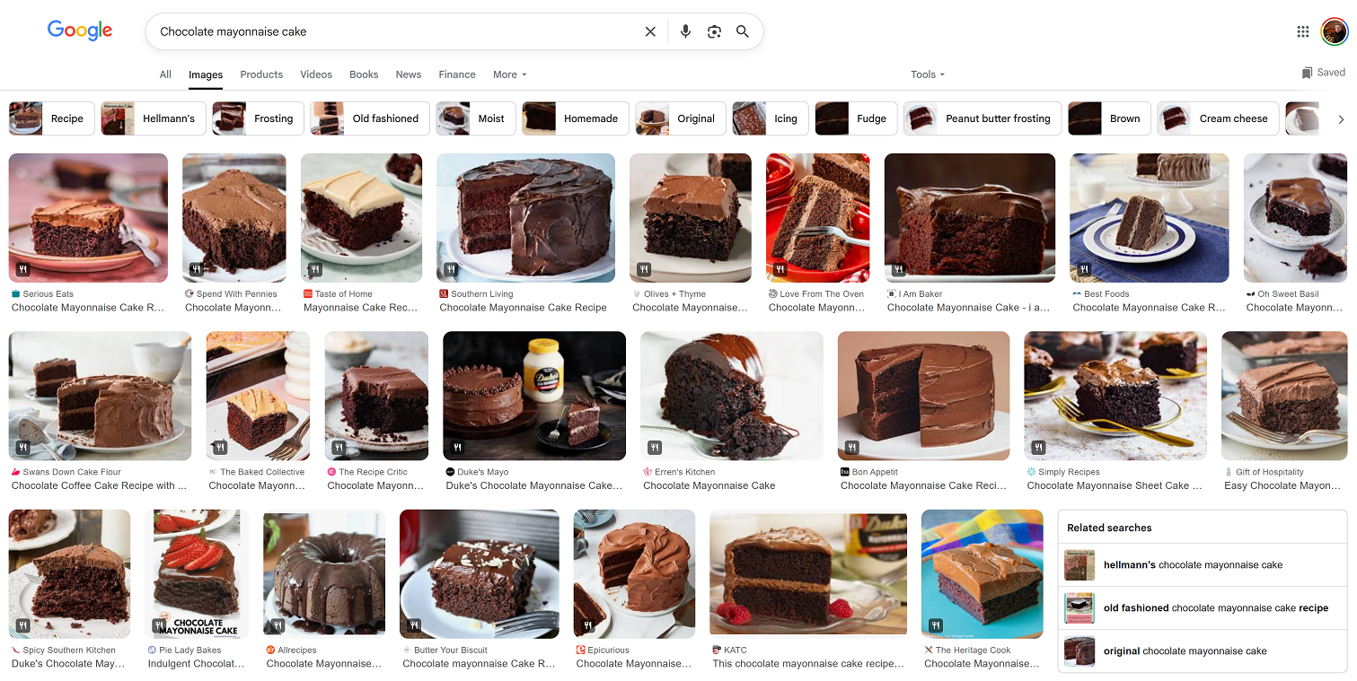Open Southern Living cake image
This screenshot has width=1357, height=681.
[525, 218]
